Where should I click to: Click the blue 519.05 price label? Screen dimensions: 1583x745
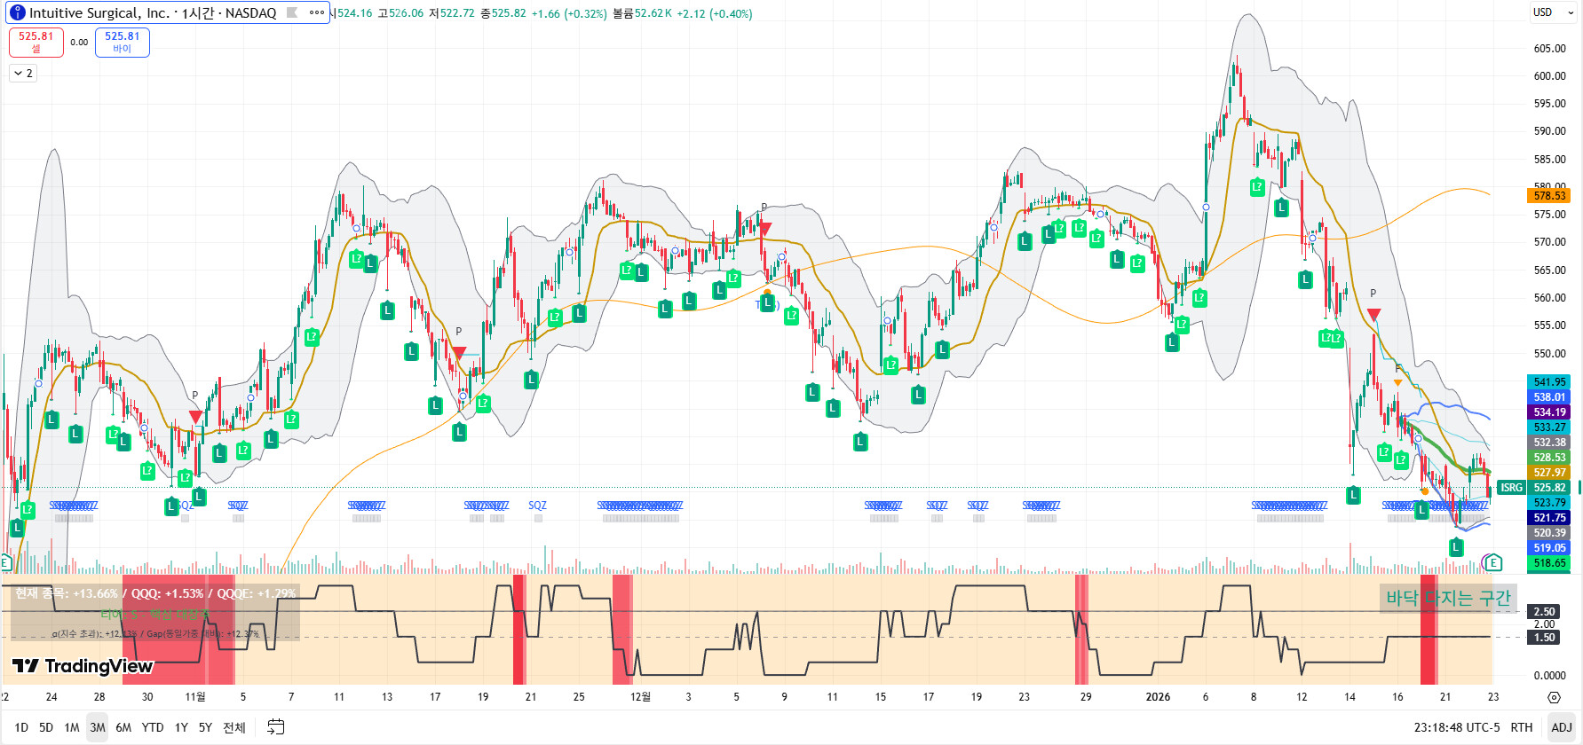click(1549, 548)
